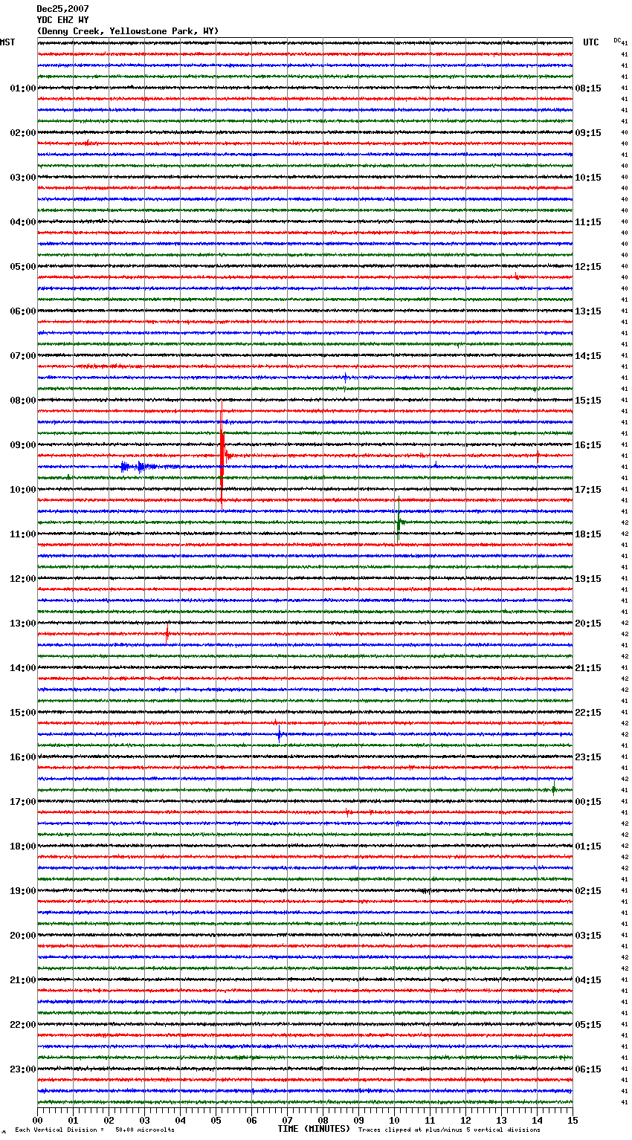This screenshot has height=1140, width=632.
Task: Click the 03:00 MST time label
Action: pos(22,178)
